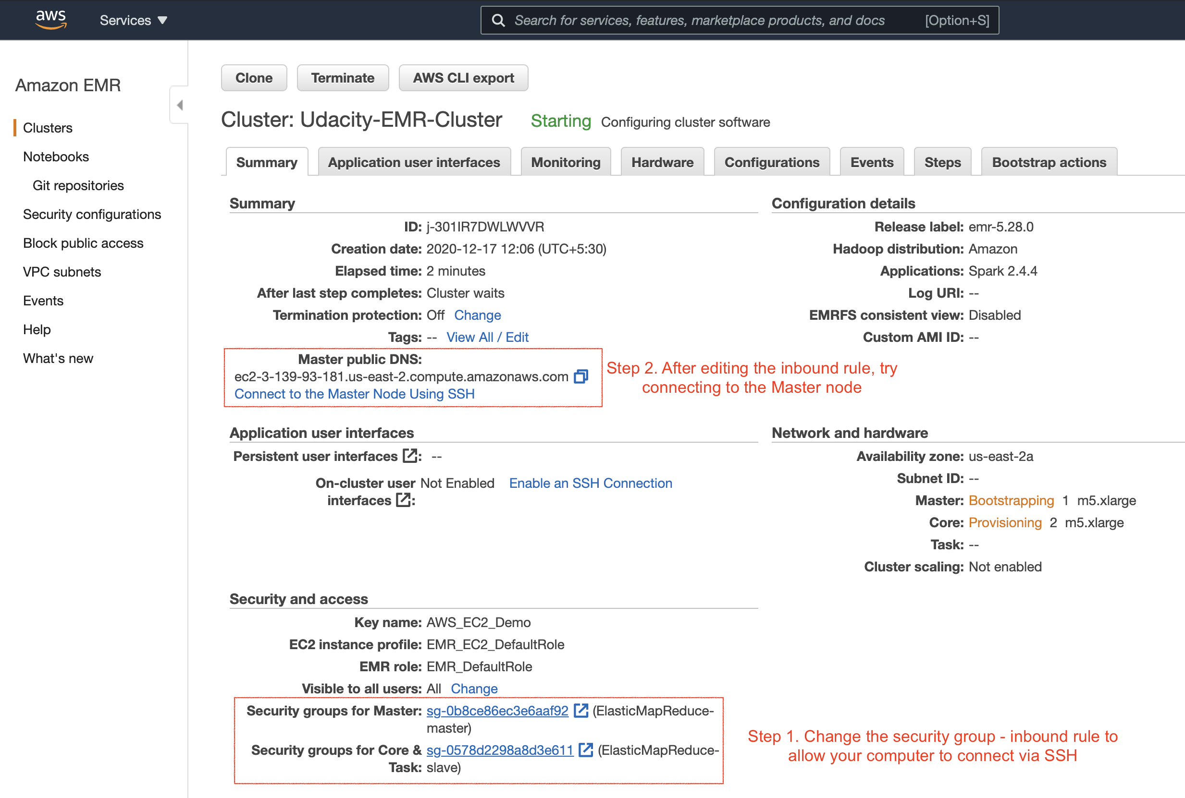Click Change next to Termination protection
Image resolution: width=1185 pixels, height=798 pixels.
[477, 314]
